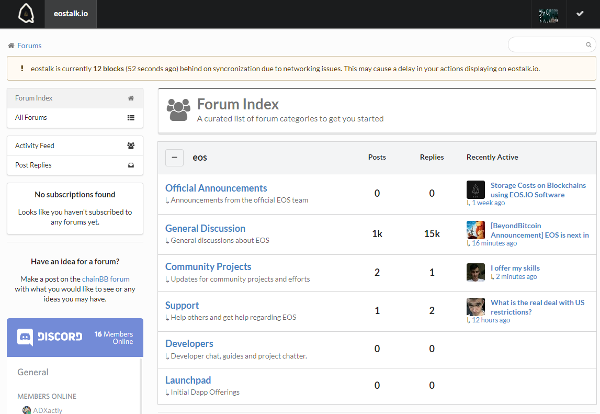Image resolution: width=600 pixels, height=414 pixels.
Task: Select All Forums in sidebar menu
Action: (75, 118)
